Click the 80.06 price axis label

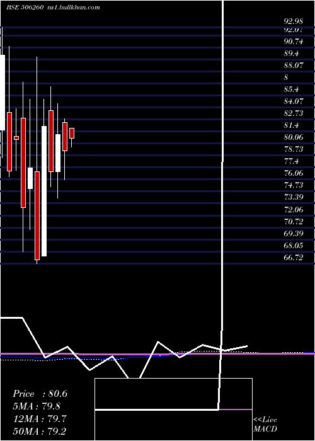coord(294,137)
